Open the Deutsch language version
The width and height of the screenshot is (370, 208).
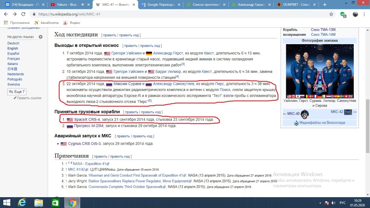tap(13, 43)
